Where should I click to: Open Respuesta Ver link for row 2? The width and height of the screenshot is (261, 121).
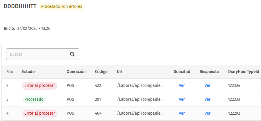[x=208, y=85]
